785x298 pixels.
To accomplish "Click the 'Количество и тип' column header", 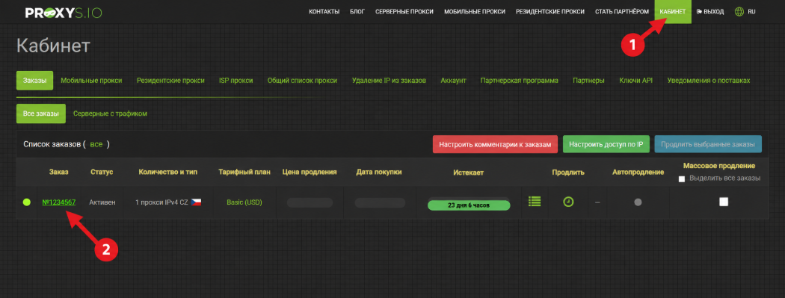I will 167,172.
